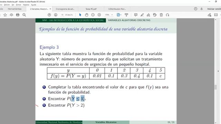Click the scrollbar down arrow
Image resolution: width=221 pixels, height=124 pixels.
pyautogui.click(x=215, y=123)
